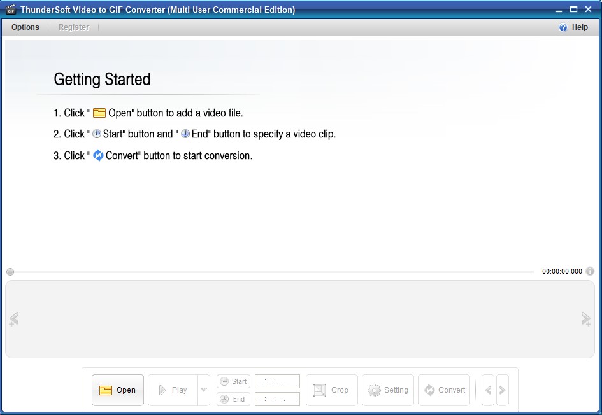
Task: Click the Getting Started heading
Action: pyautogui.click(x=102, y=80)
